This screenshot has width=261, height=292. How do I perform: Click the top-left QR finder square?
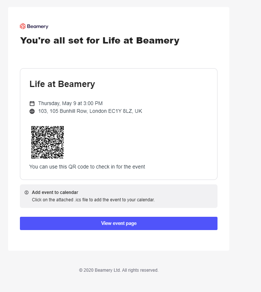(33, 128)
